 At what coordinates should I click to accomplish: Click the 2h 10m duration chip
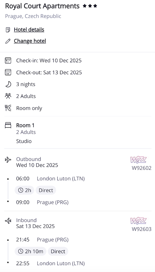[x=30, y=251]
